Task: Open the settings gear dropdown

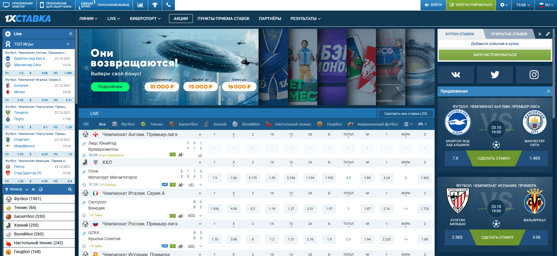Action: coord(504,5)
